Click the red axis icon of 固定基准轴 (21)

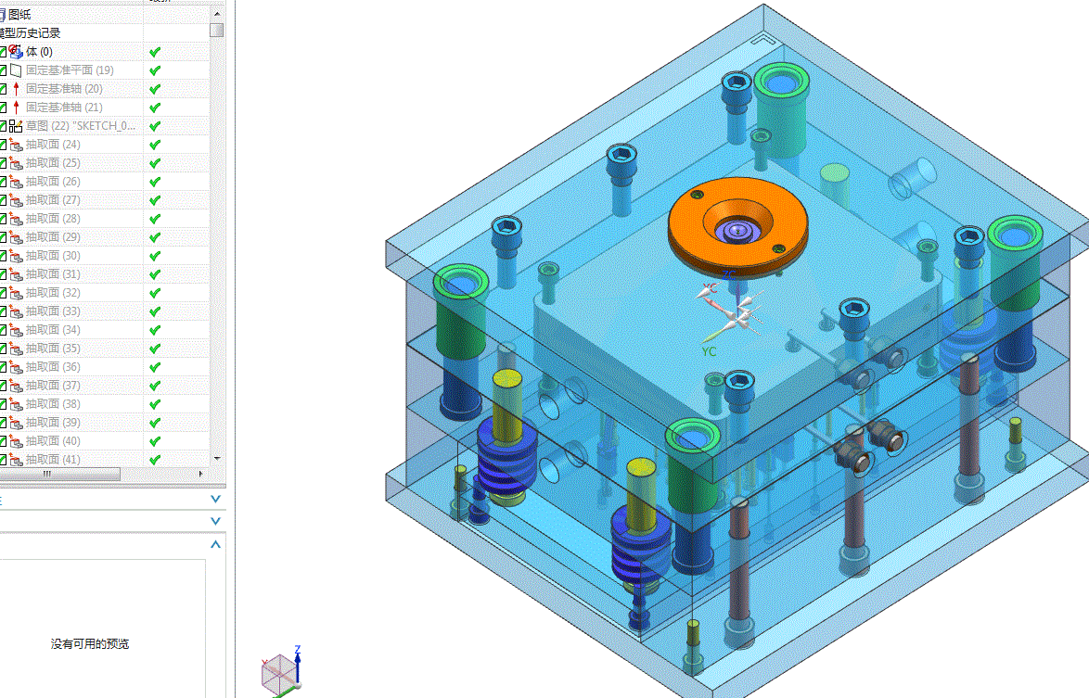(x=16, y=107)
